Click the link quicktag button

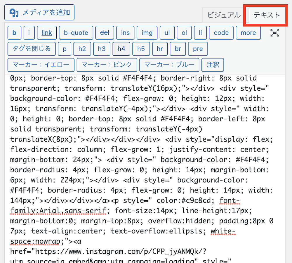[47, 33]
